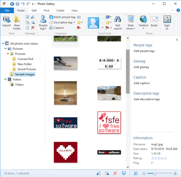Click the Paste clipboard icon in Manage
Image resolution: width=181 pixels, height=177 pixels.
pos(27,28)
